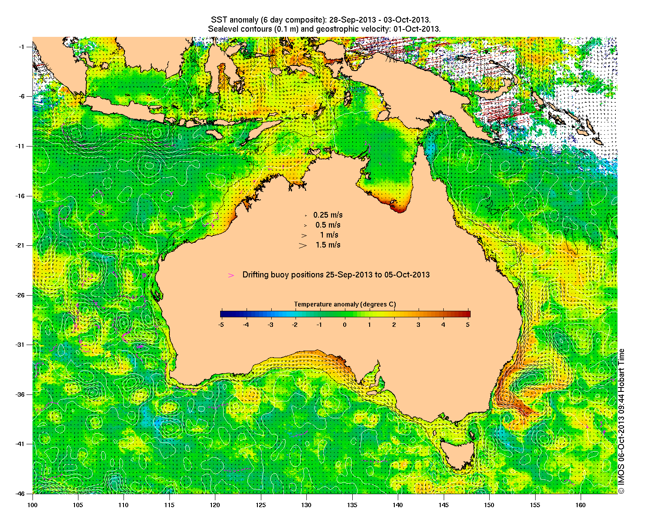Click latitude axis label -11

[x=20, y=146]
